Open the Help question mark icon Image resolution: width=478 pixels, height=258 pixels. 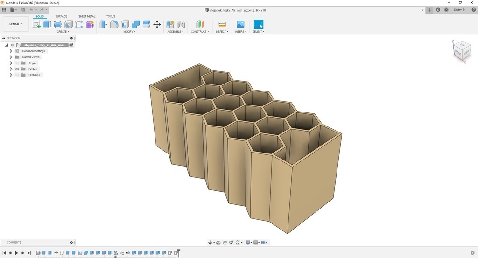[x=474, y=10]
